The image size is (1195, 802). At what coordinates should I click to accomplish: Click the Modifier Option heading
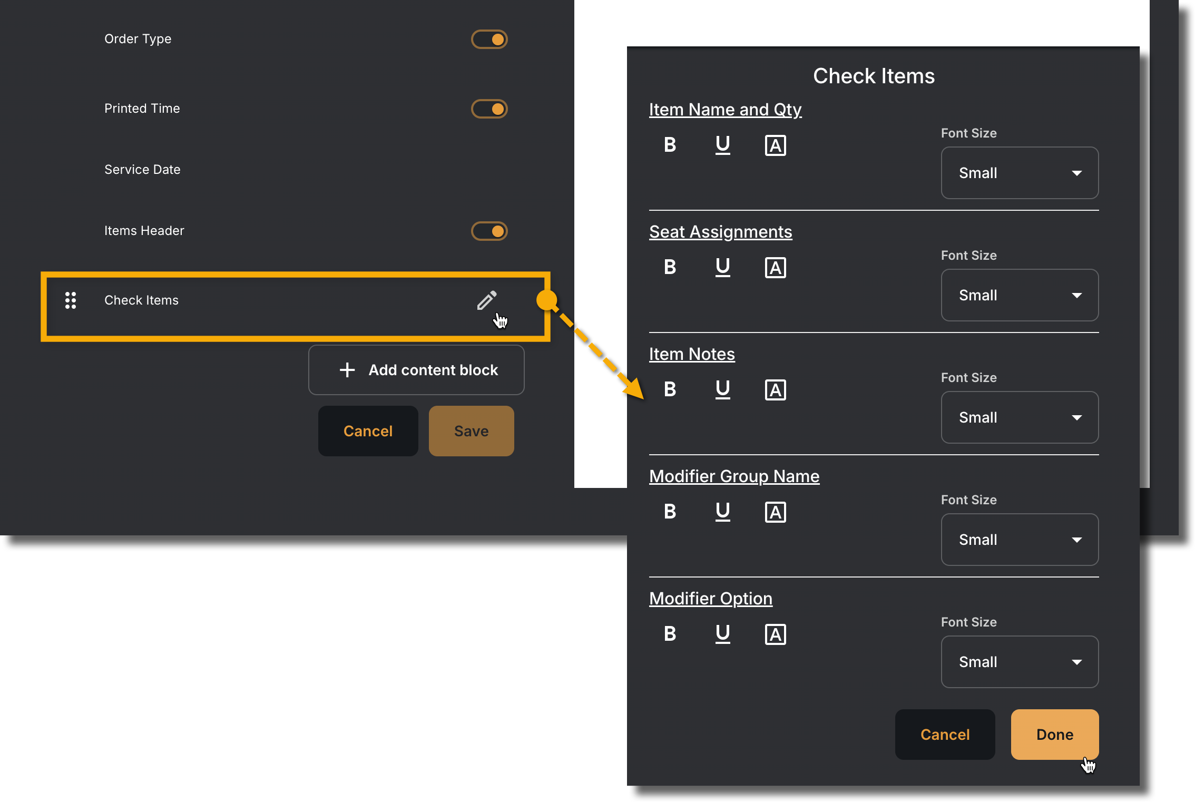[x=710, y=599]
